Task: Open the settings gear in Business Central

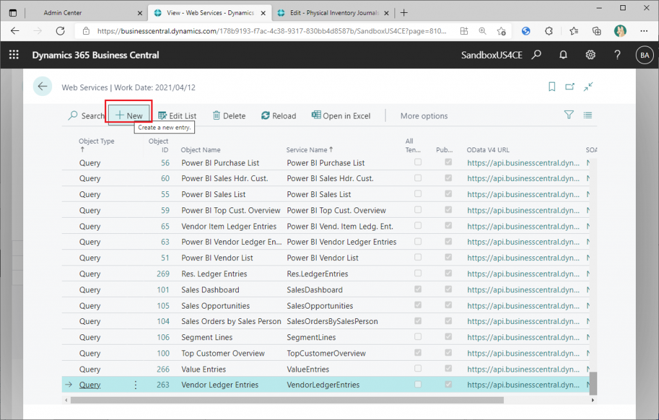Action: pos(591,55)
